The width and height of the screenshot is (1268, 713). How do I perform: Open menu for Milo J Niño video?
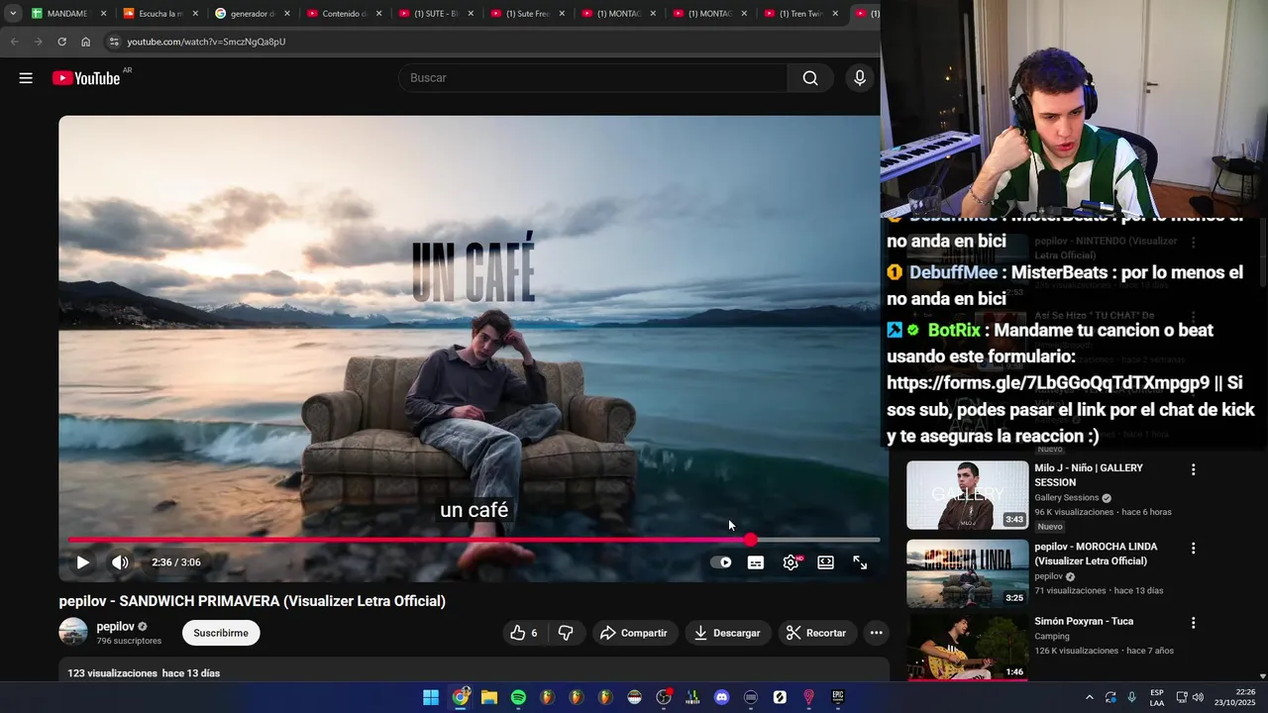[x=1193, y=469]
